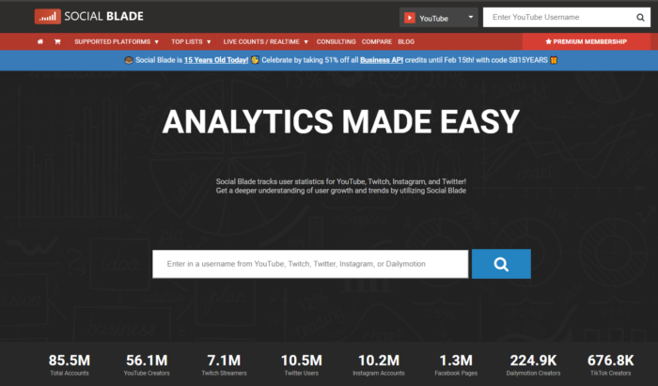Open the Compare page
658x386 pixels.
(x=376, y=42)
